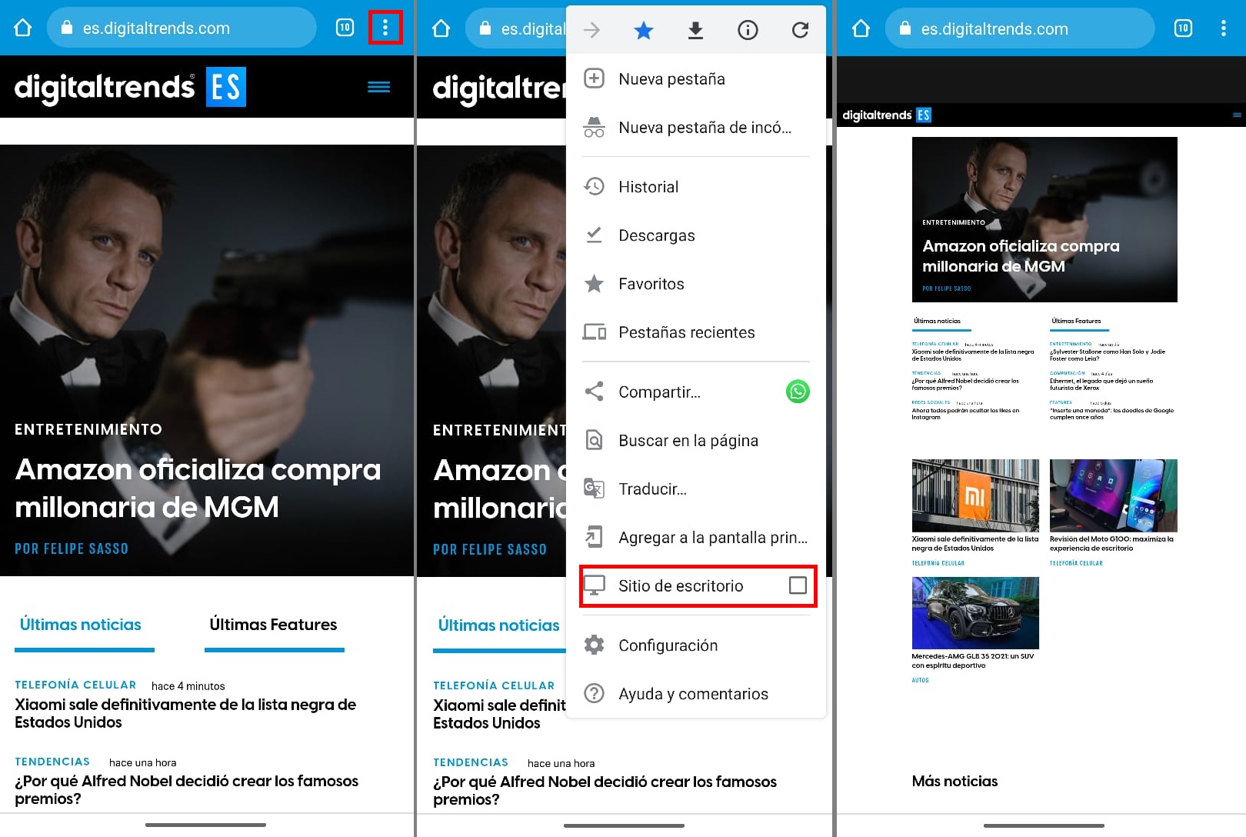This screenshot has width=1246, height=837.
Task: Tap the Mercedes-AMG GLB 35 thumbnail
Action: 974,613
